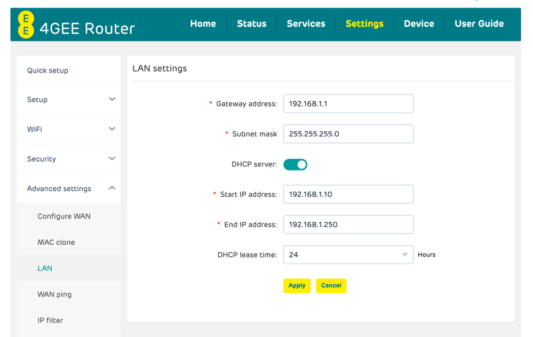This screenshot has height=337, width=533.
Task: Expand the Setup sidebar section
Action: (68, 99)
